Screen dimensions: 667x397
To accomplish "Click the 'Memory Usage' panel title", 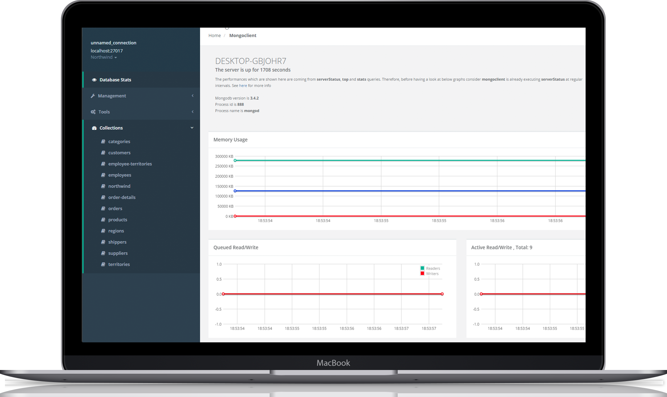I will pyautogui.click(x=230, y=140).
